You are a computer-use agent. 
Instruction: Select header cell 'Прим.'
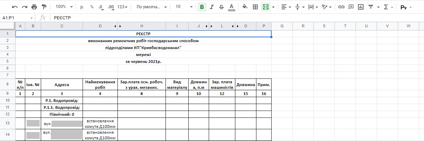(264, 85)
